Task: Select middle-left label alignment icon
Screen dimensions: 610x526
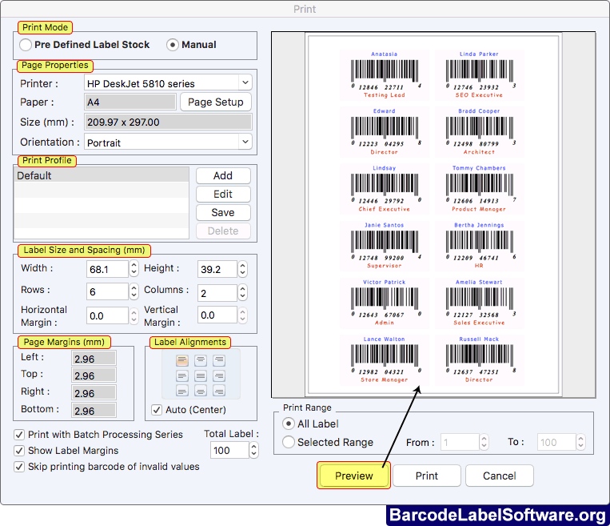Action: click(x=182, y=376)
